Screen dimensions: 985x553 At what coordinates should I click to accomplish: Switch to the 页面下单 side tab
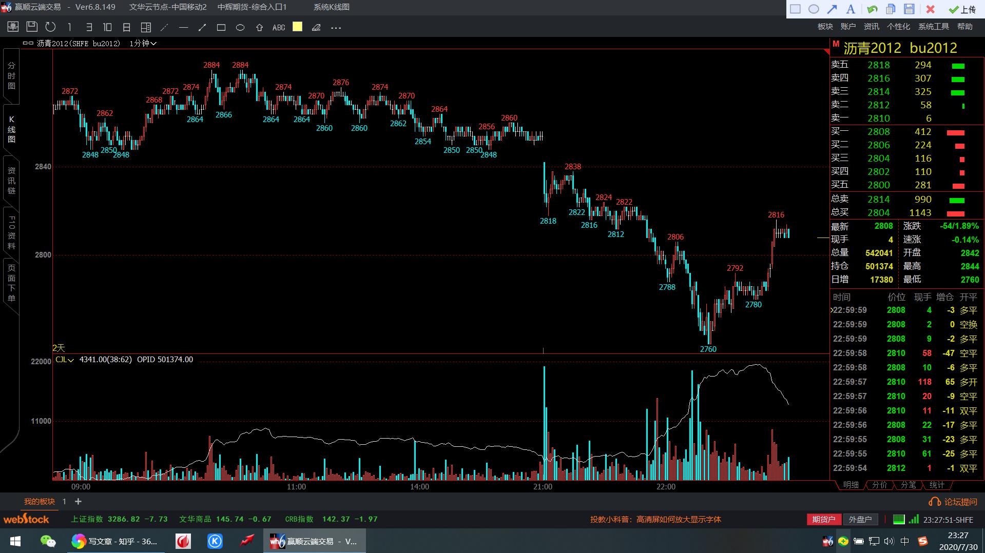11,283
